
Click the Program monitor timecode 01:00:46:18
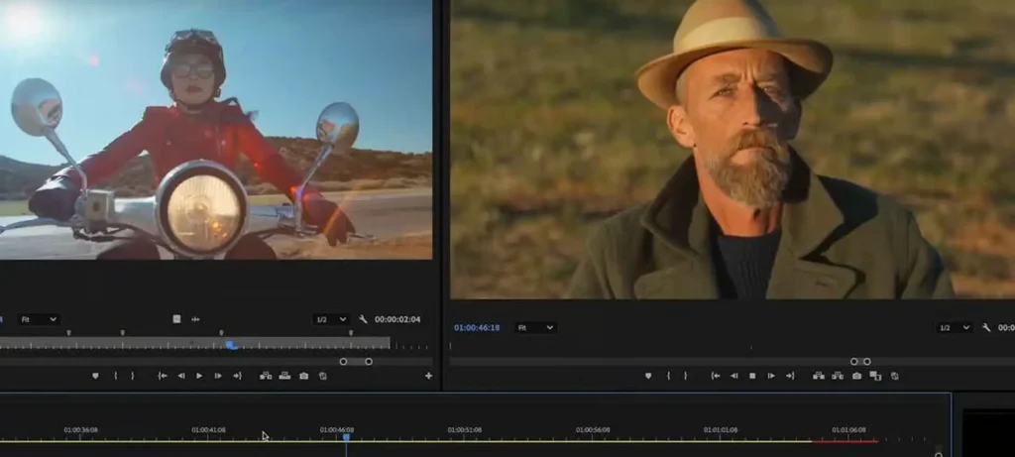[x=477, y=327]
